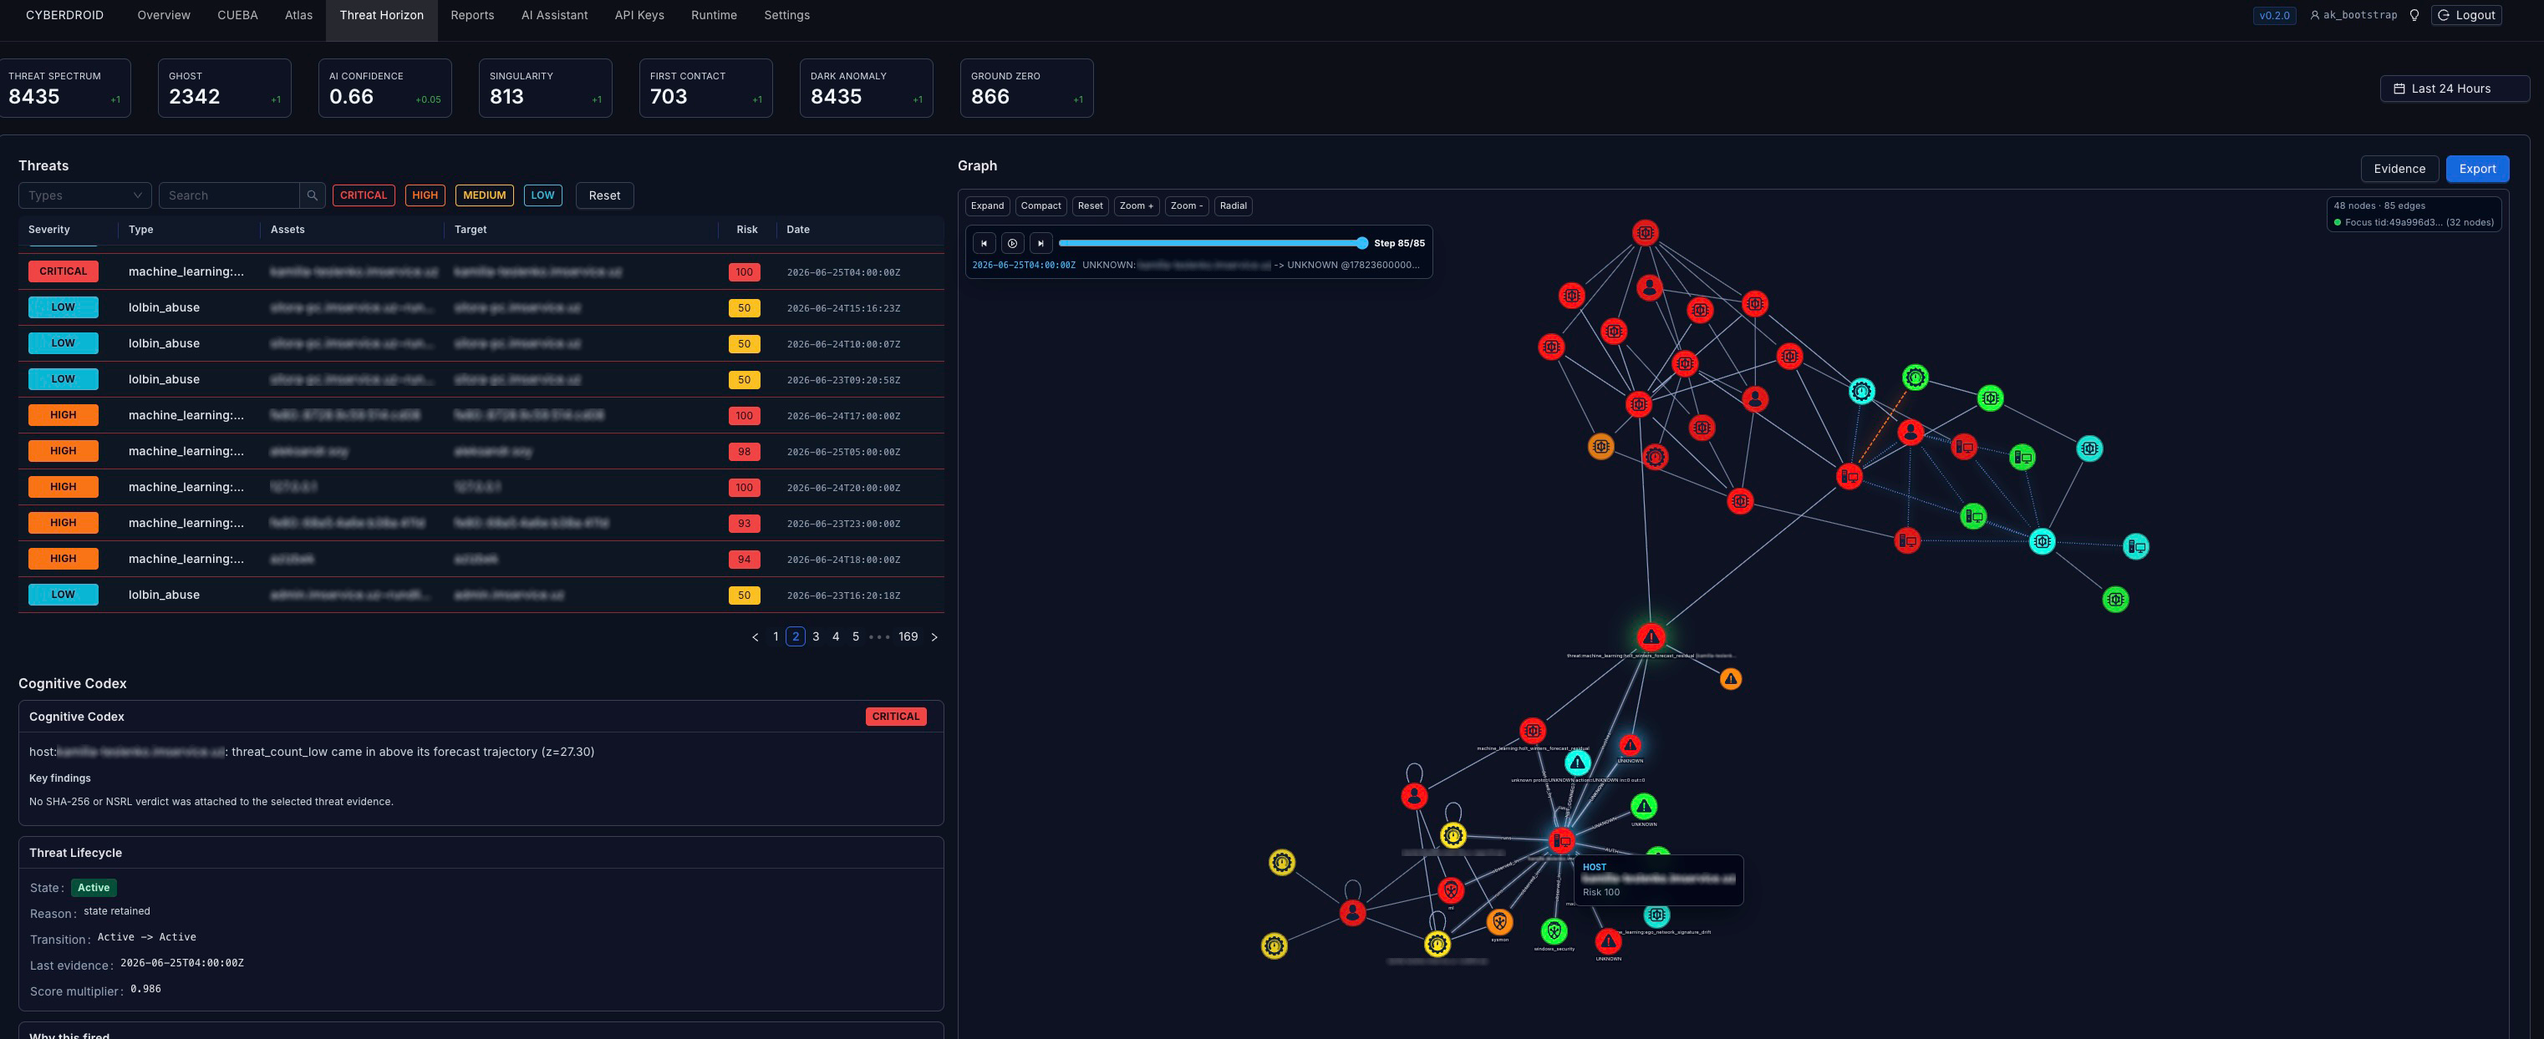The image size is (2544, 1039).
Task: Open the Types dropdown
Action: pos(85,195)
